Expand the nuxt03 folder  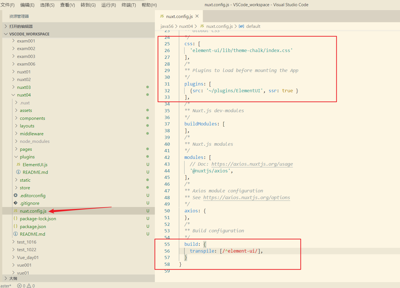click(13, 87)
